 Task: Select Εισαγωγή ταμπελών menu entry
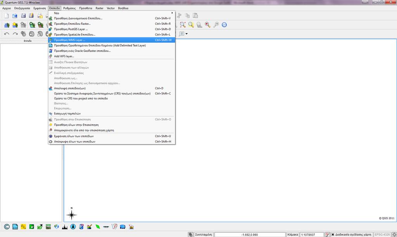tap(112, 114)
